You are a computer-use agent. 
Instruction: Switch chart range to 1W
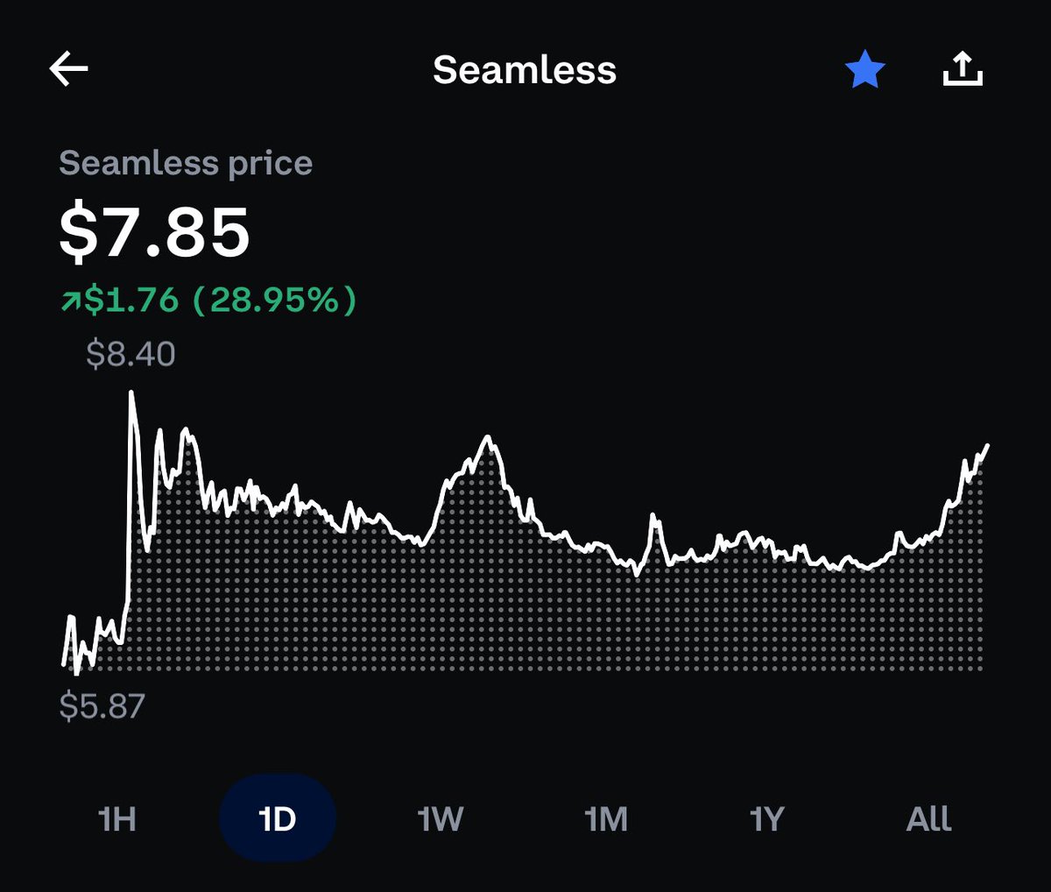(440, 819)
